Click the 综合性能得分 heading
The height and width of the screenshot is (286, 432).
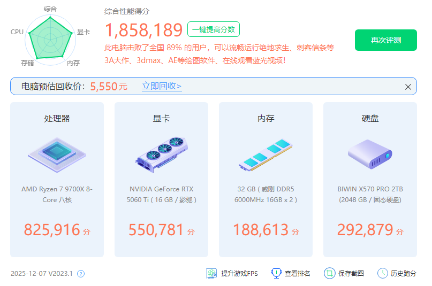[x=127, y=11]
